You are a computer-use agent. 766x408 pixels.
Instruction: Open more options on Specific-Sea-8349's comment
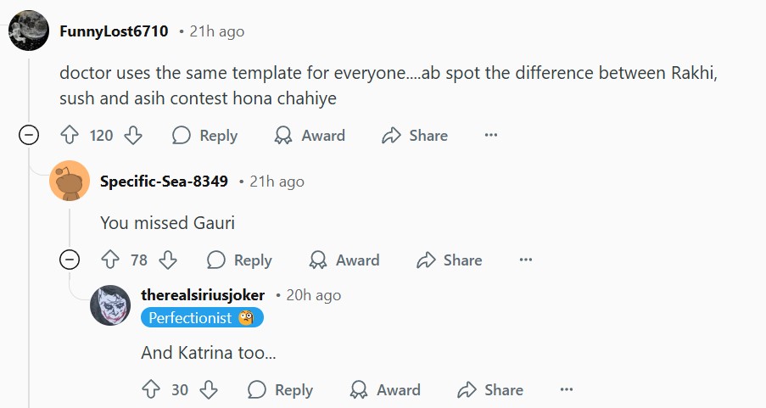pos(526,260)
